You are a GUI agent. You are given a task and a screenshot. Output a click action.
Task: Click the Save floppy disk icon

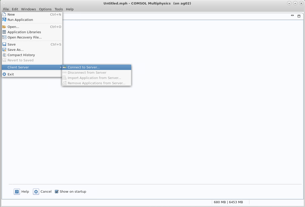pos(4,44)
